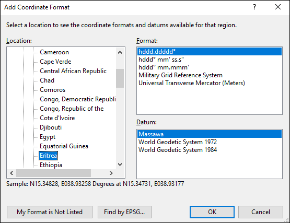Screen dimensions: 290x223
Task: Confirm with the OK button
Action: [212, 212]
